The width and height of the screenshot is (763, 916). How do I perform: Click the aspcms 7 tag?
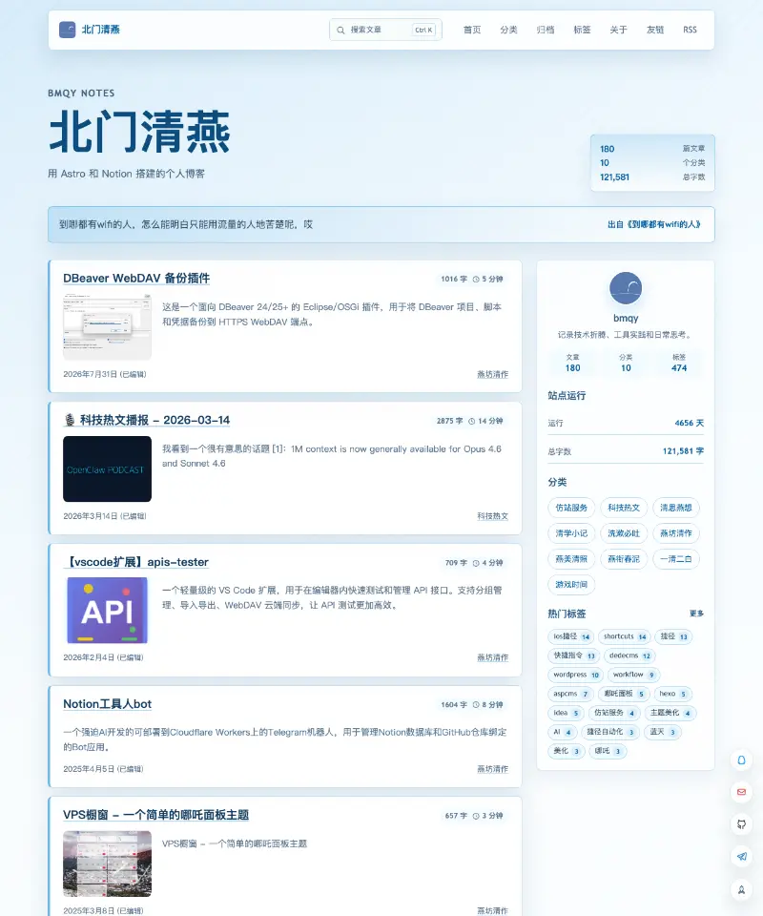pos(570,694)
